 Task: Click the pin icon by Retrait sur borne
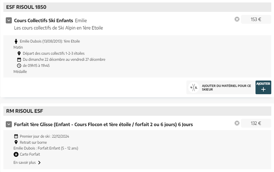click(16, 142)
